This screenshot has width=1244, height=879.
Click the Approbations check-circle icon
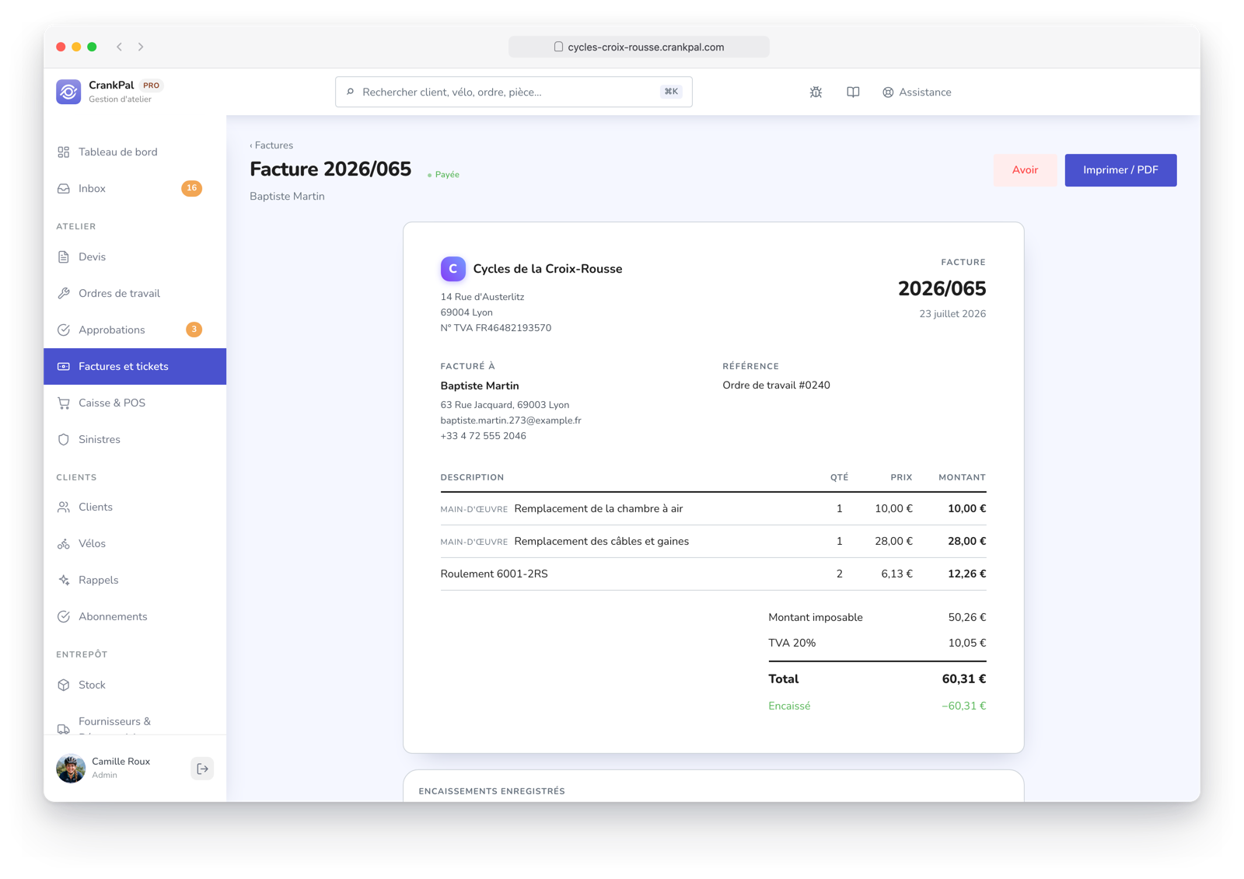(64, 330)
